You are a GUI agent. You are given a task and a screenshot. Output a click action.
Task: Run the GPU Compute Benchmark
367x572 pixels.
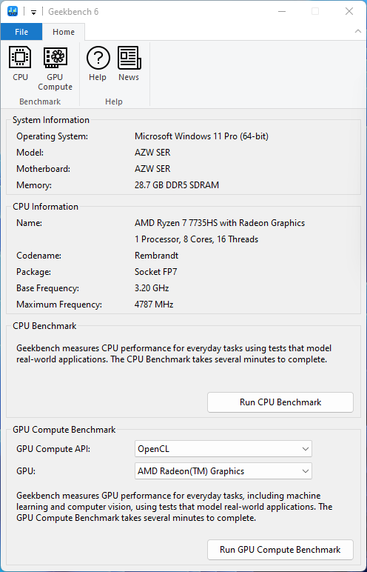point(280,550)
